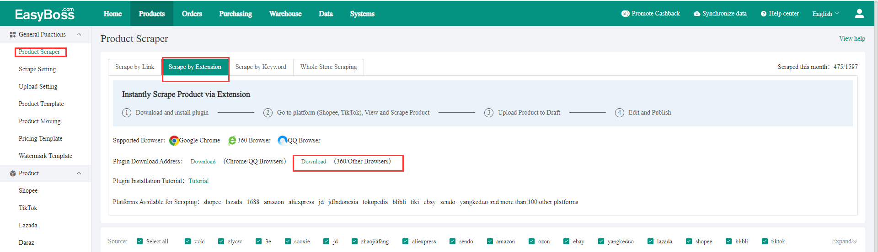Screen dimensions: 878x252
Task: Uncheck the 3e source checkbox
Action: click(259, 241)
